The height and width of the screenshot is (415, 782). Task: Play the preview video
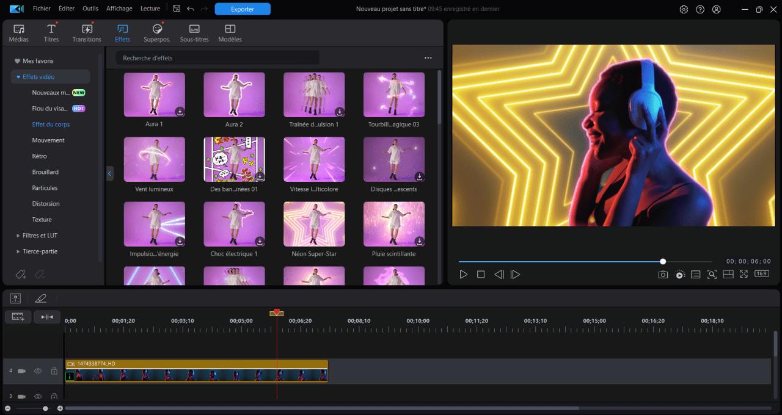[x=463, y=275]
